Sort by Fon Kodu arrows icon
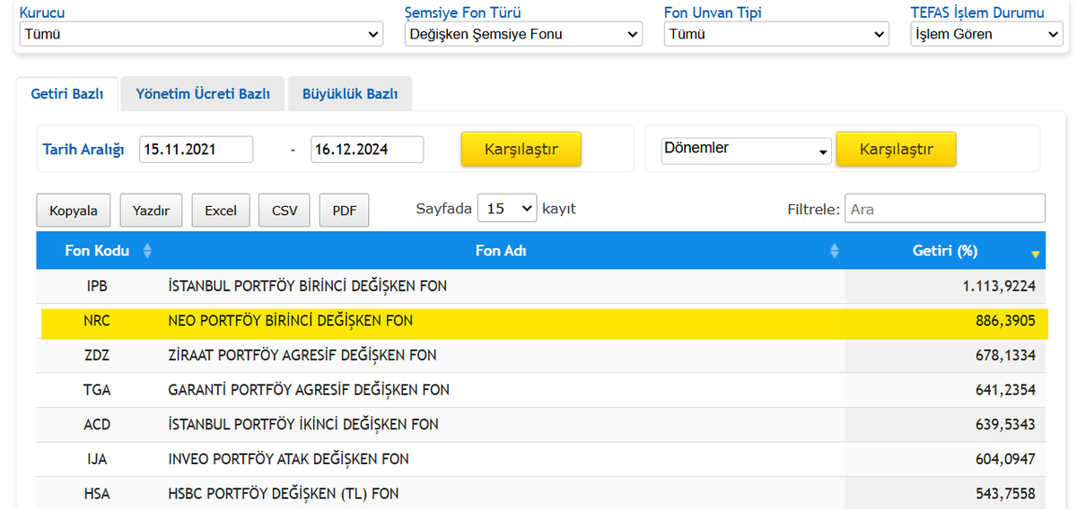 click(148, 251)
